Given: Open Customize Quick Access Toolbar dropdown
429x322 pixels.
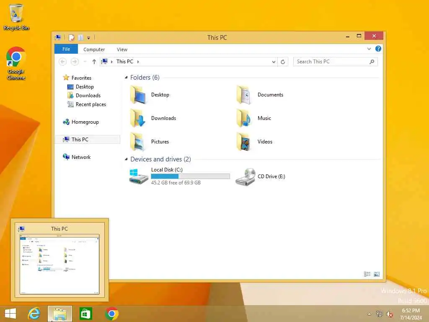Looking at the screenshot, I should coord(89,38).
